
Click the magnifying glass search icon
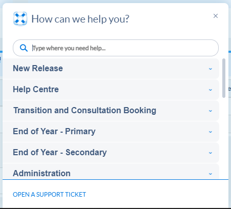pos(24,48)
